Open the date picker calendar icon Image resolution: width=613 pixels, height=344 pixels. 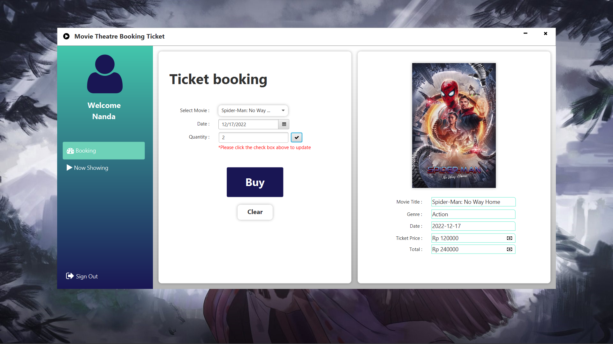click(284, 124)
